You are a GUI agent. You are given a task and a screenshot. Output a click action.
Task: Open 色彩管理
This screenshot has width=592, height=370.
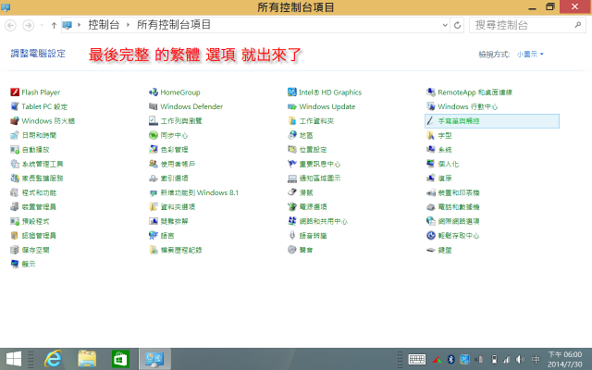(168, 150)
